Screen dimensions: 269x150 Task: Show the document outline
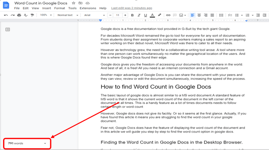click(8, 30)
